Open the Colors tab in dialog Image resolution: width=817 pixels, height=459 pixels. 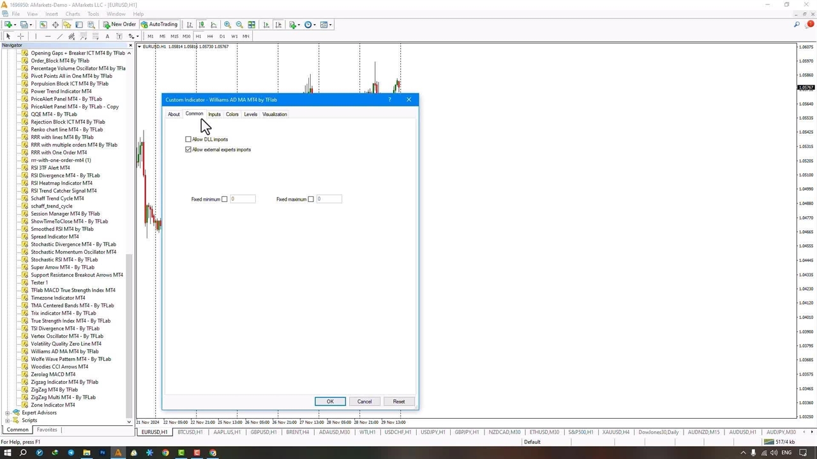tap(232, 114)
